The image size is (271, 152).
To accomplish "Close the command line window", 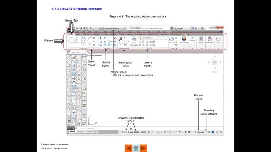I will 69,128.
